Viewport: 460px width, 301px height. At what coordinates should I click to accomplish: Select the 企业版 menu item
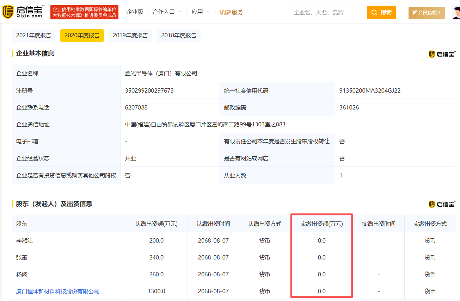[135, 11]
